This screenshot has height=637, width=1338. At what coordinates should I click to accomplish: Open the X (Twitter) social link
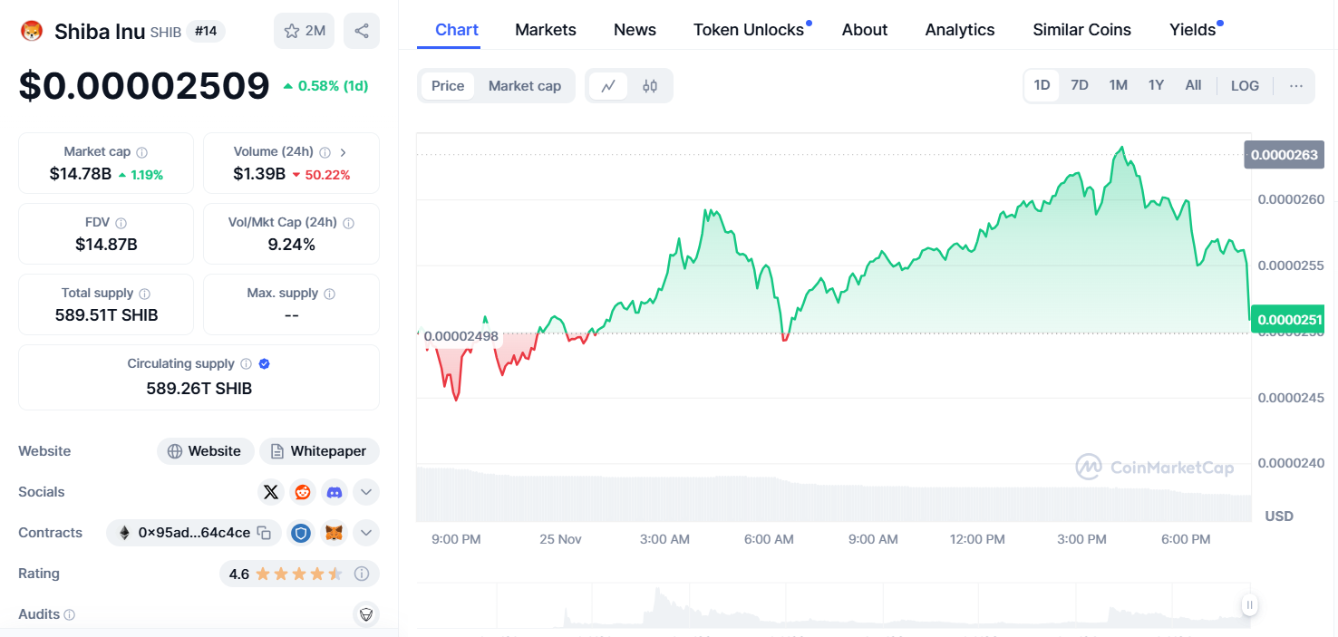(270, 492)
